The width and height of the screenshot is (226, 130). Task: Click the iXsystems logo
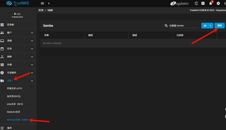pyautogui.click(x=180, y=3)
